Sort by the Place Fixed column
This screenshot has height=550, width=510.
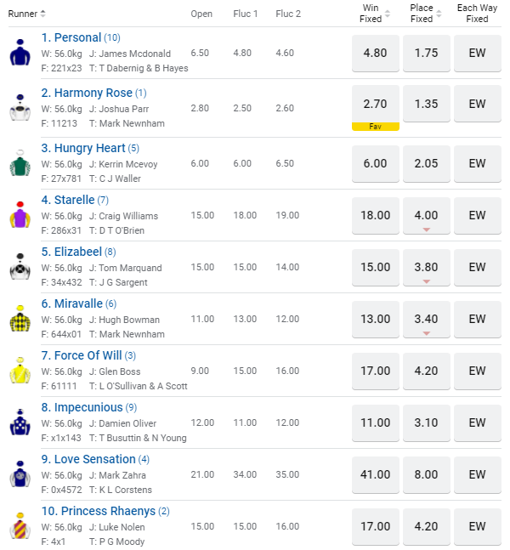pyautogui.click(x=439, y=14)
